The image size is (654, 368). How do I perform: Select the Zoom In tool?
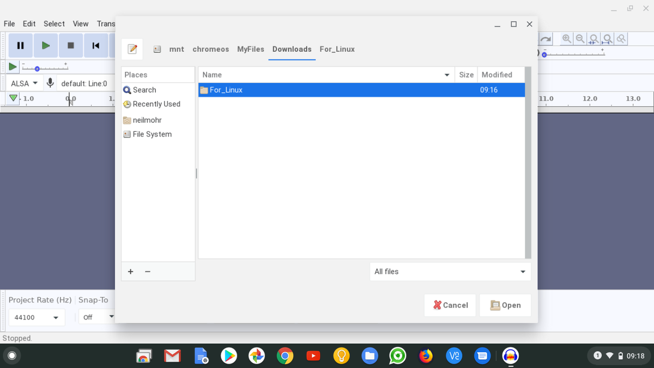point(567,39)
